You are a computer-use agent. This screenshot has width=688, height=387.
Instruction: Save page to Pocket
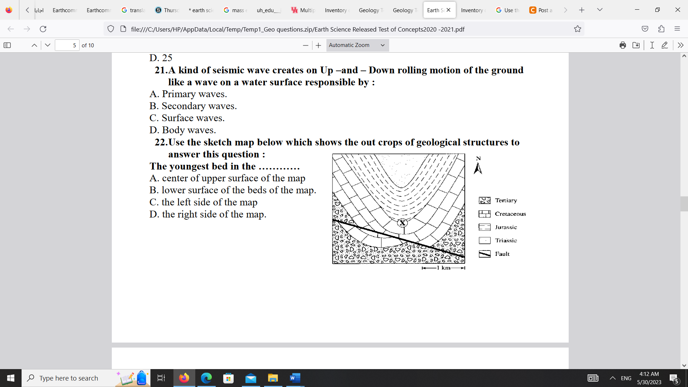pos(645,29)
